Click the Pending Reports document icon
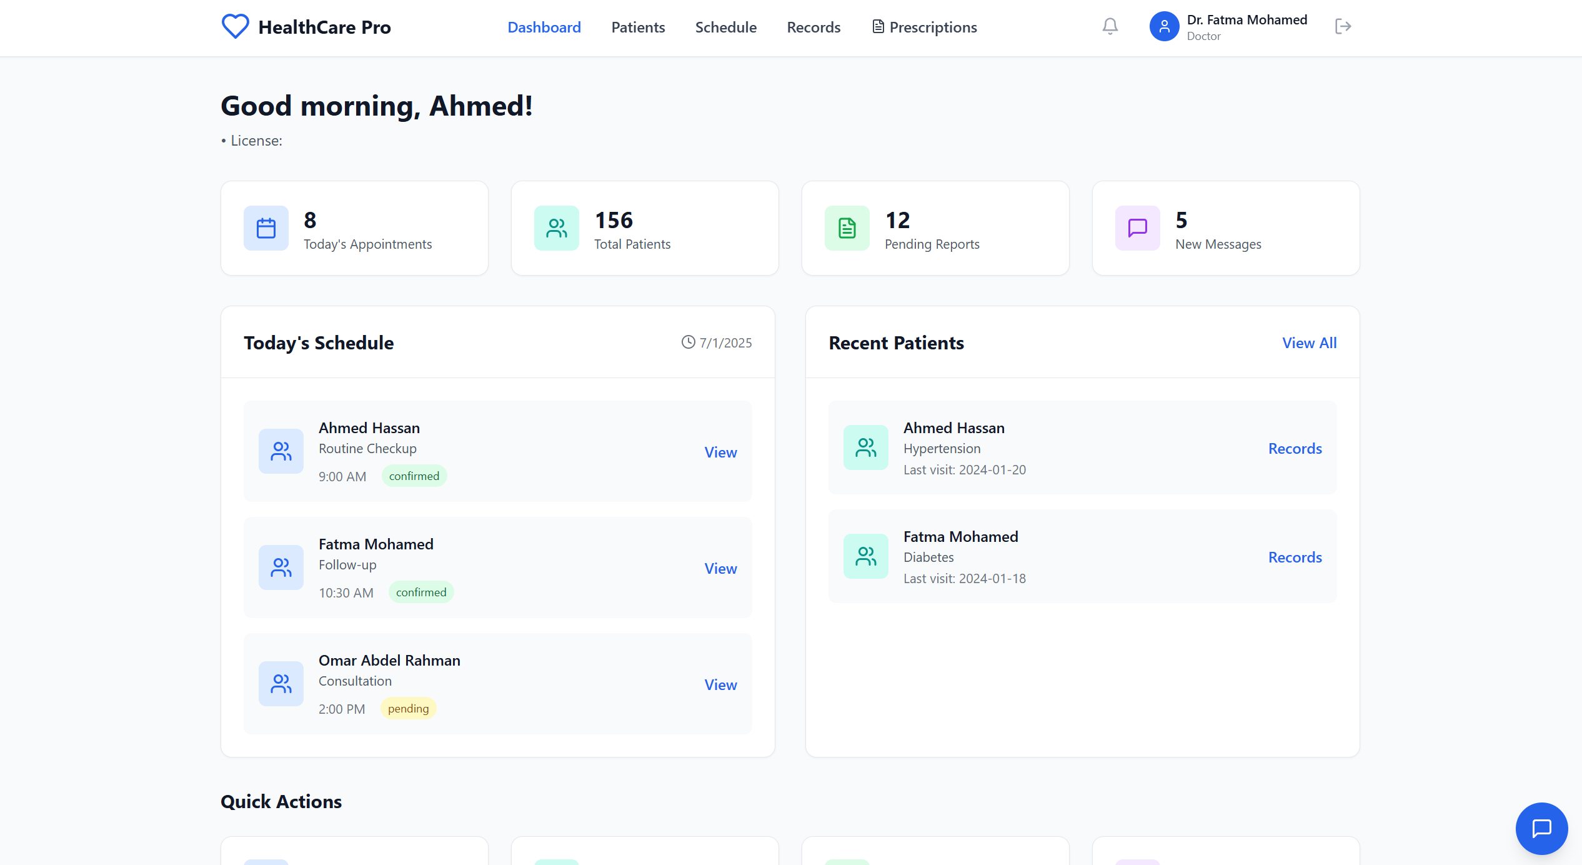This screenshot has height=865, width=1582. coord(846,228)
